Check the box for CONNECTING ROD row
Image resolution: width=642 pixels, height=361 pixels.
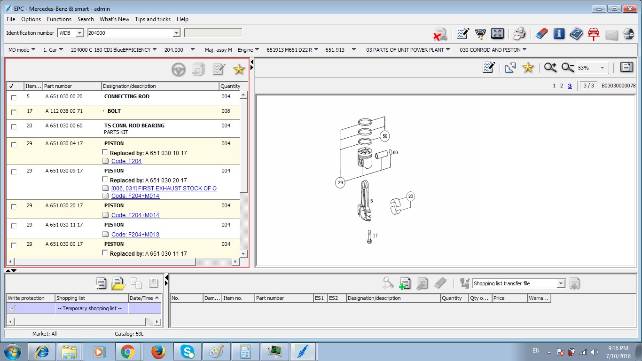point(14,98)
